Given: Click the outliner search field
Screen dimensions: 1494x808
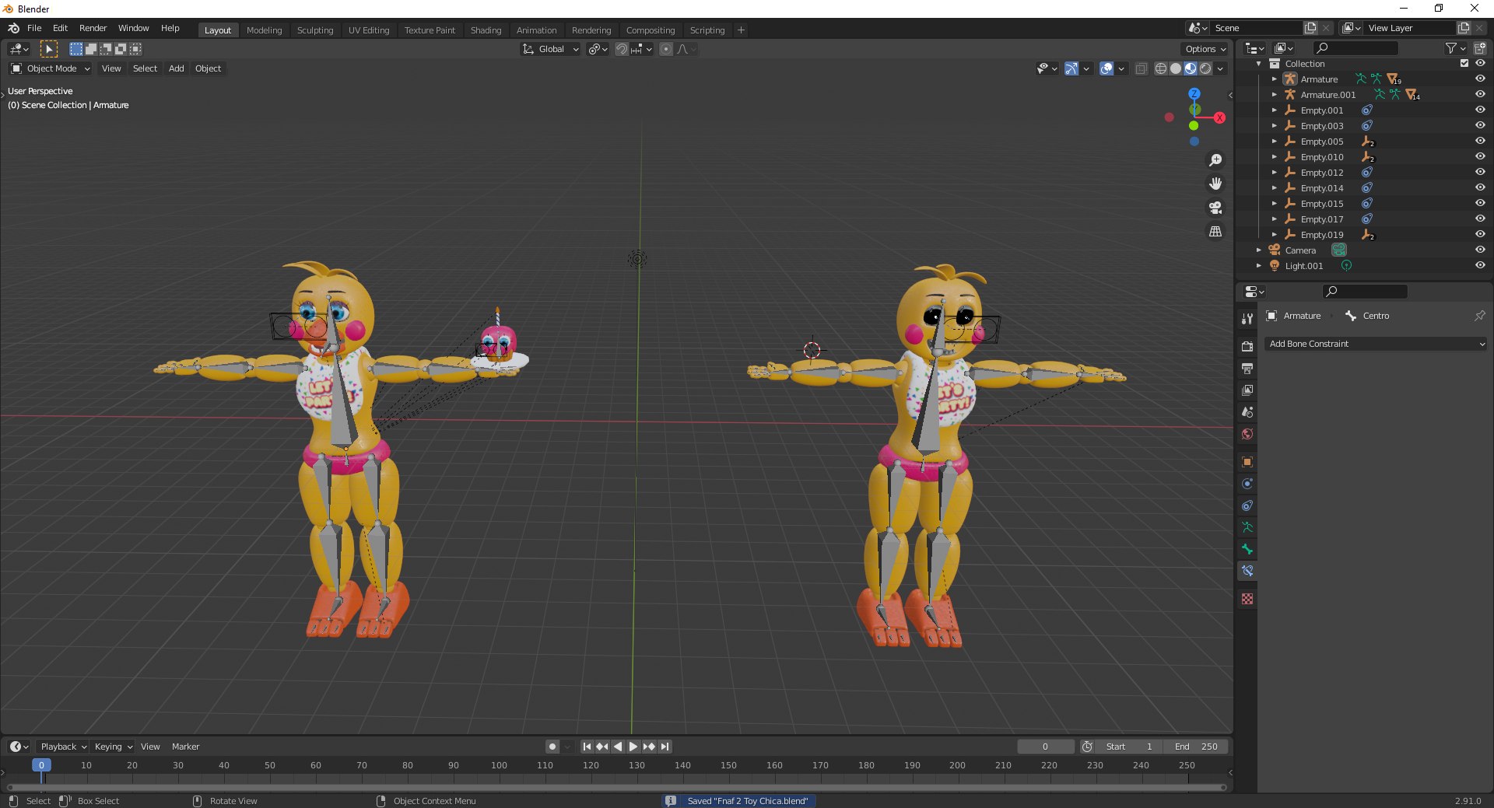Looking at the screenshot, I should 1355,48.
